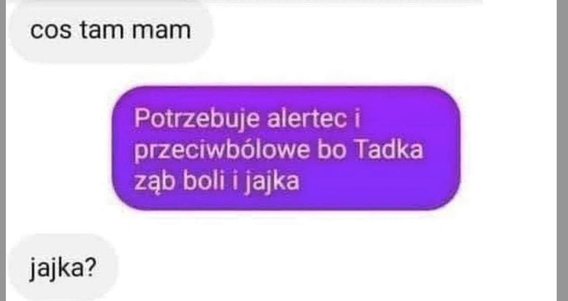Image resolution: width=568 pixels, height=301 pixels.
Task: Select the "cos tam mam" message bubble
Action: pos(110,31)
